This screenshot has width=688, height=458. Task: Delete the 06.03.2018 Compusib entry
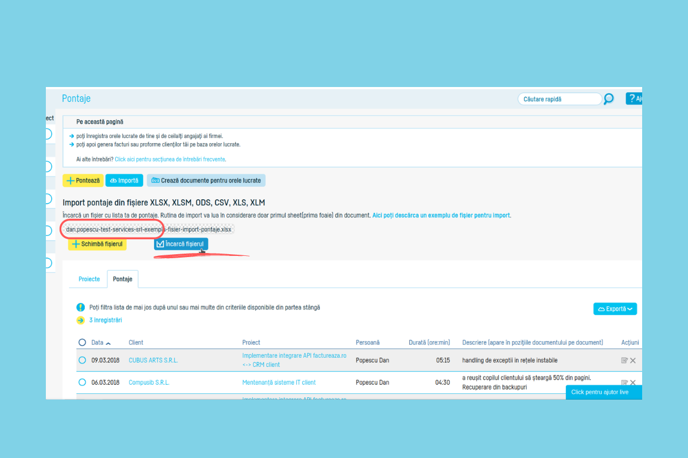coord(633,382)
